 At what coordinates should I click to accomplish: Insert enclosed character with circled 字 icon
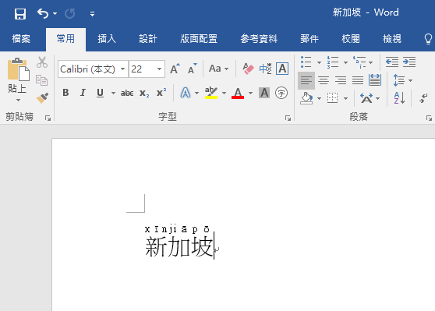pyautogui.click(x=281, y=93)
